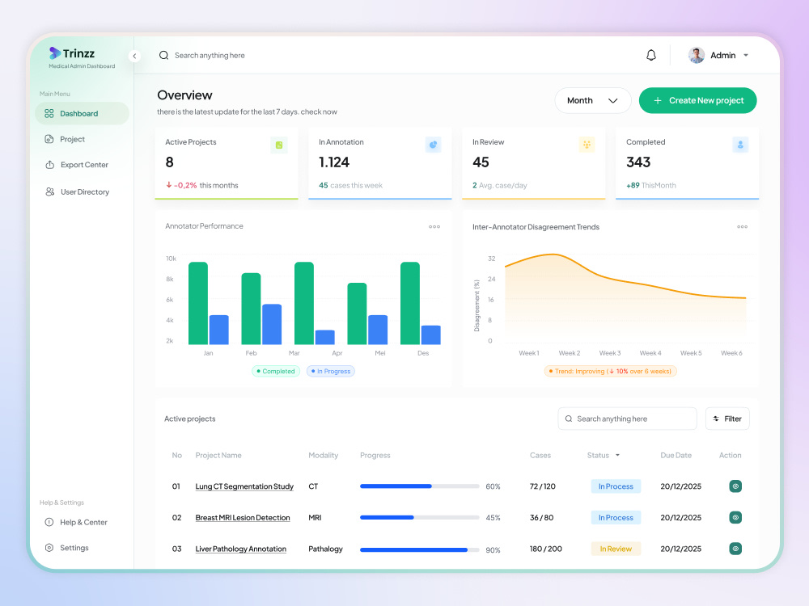This screenshot has width=809, height=606.
Task: Click the Dashboard grid icon
Action: click(x=49, y=113)
